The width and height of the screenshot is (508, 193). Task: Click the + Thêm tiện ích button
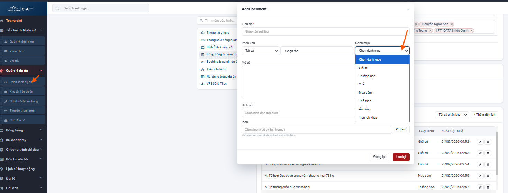pyautogui.click(x=484, y=115)
